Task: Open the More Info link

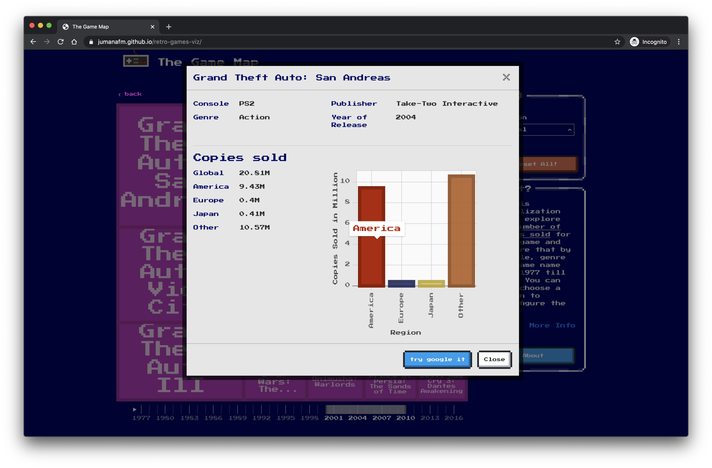Action: tap(552, 325)
